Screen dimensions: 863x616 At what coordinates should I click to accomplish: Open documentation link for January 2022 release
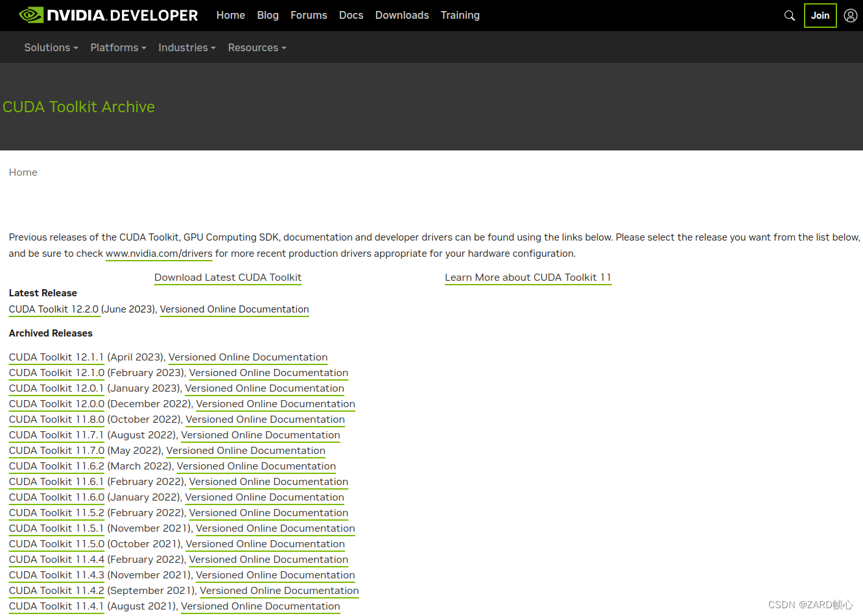point(265,497)
